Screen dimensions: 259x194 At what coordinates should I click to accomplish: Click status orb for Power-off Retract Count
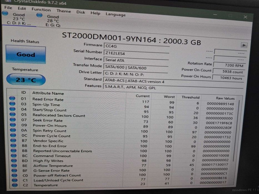[14, 175]
